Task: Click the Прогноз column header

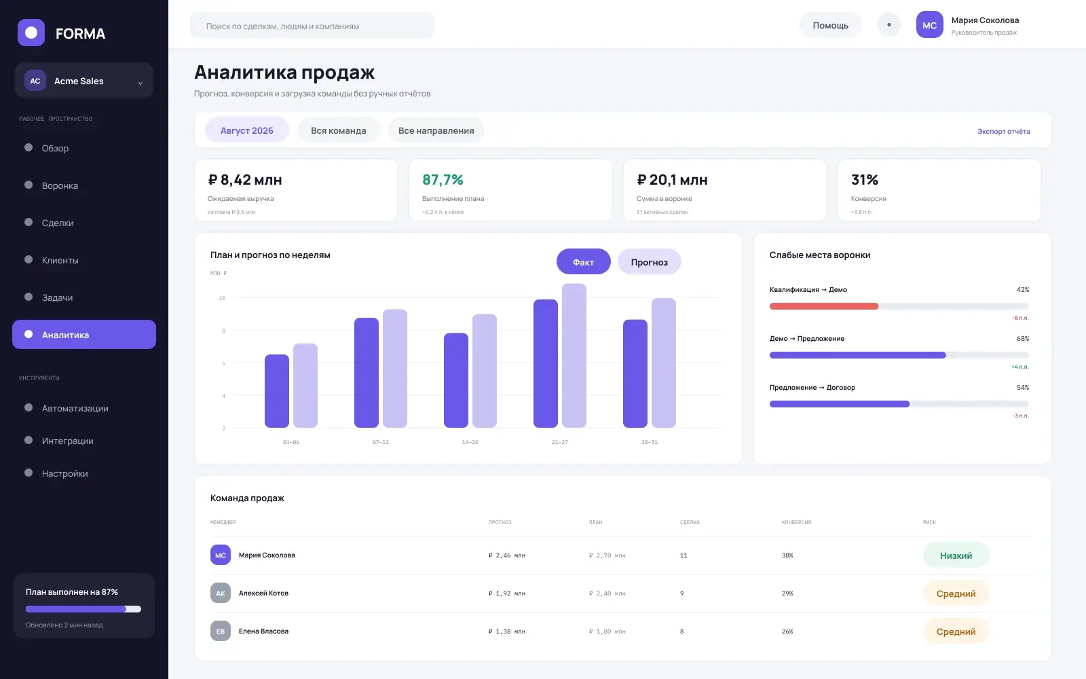Action: tap(500, 522)
